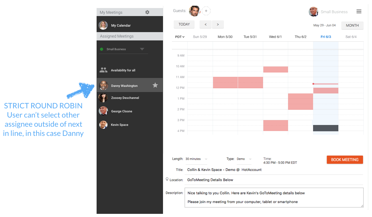Click the Availability for all icon

(x=103, y=70)
